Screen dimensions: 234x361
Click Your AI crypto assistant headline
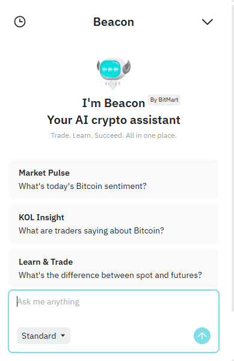[x=114, y=120]
